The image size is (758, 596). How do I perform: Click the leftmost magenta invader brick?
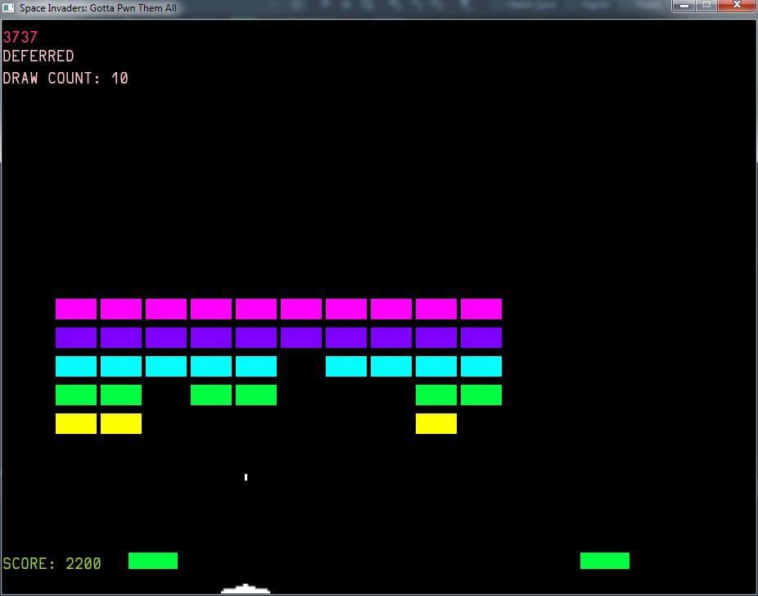(76, 309)
